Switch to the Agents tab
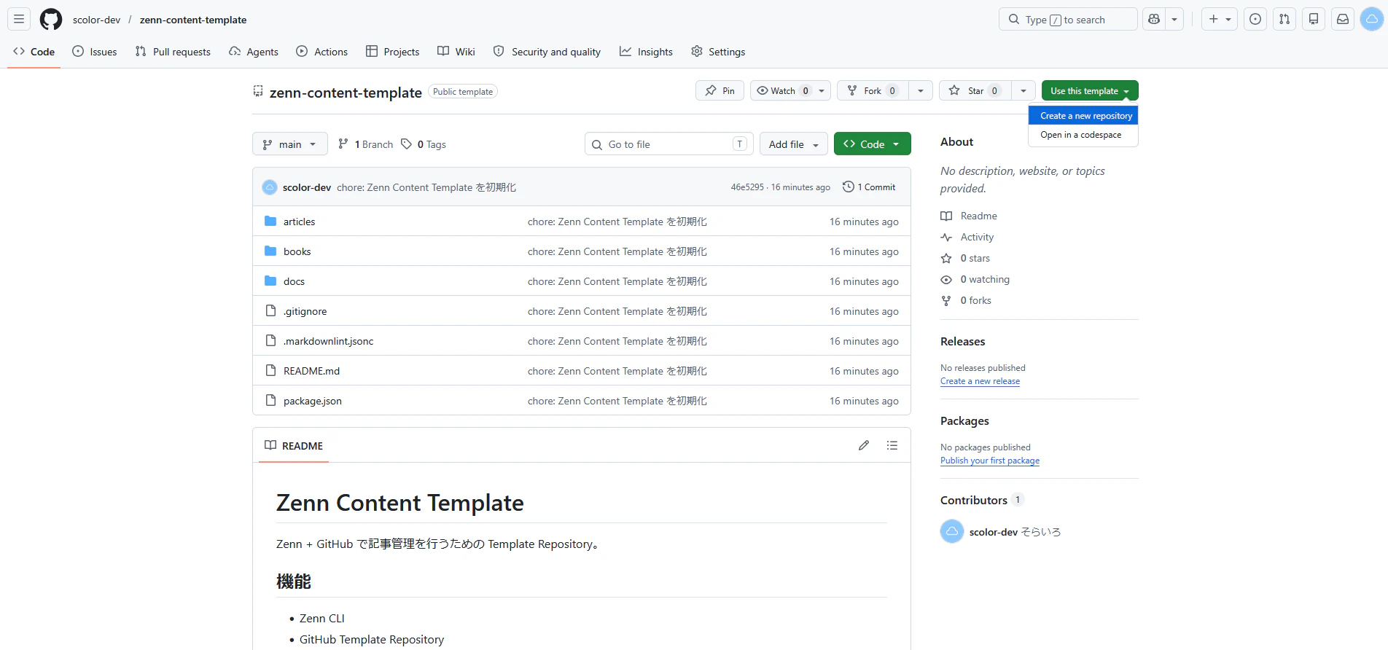The image size is (1388, 650). (x=254, y=52)
